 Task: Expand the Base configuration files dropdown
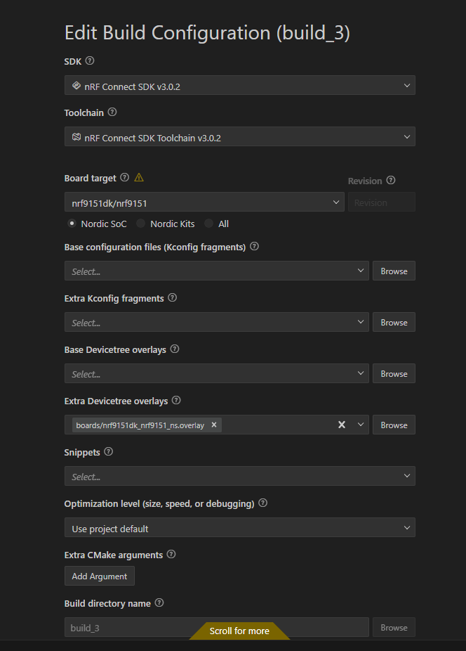pyautogui.click(x=360, y=271)
